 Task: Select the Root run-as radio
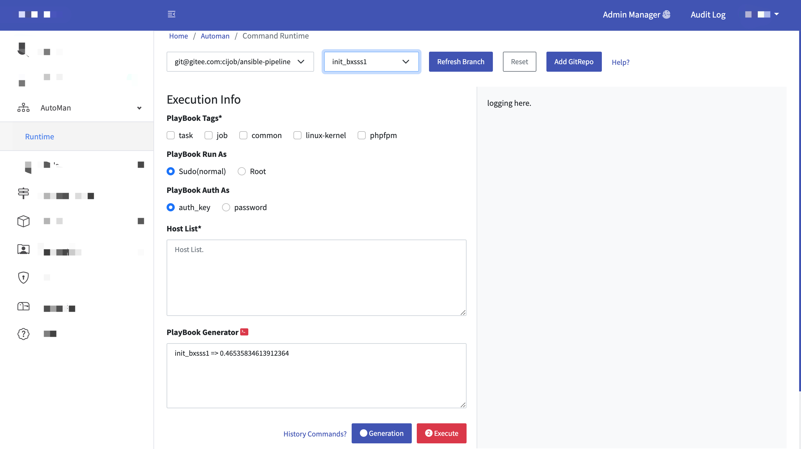242,171
